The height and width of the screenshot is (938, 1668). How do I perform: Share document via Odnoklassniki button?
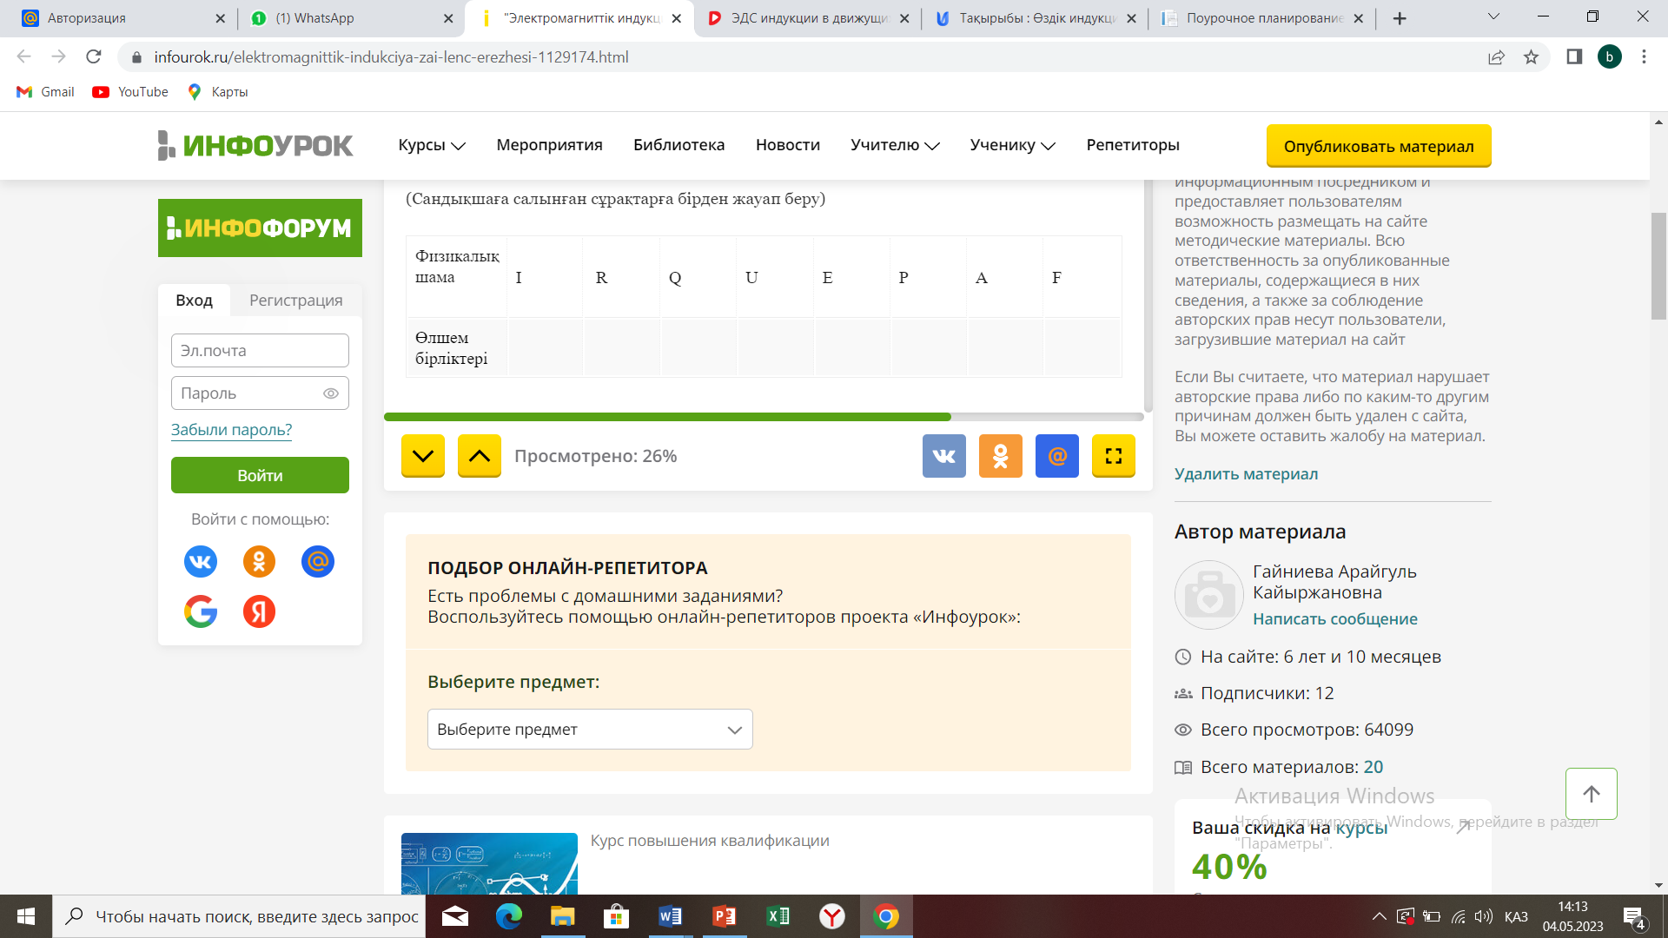[1000, 456]
